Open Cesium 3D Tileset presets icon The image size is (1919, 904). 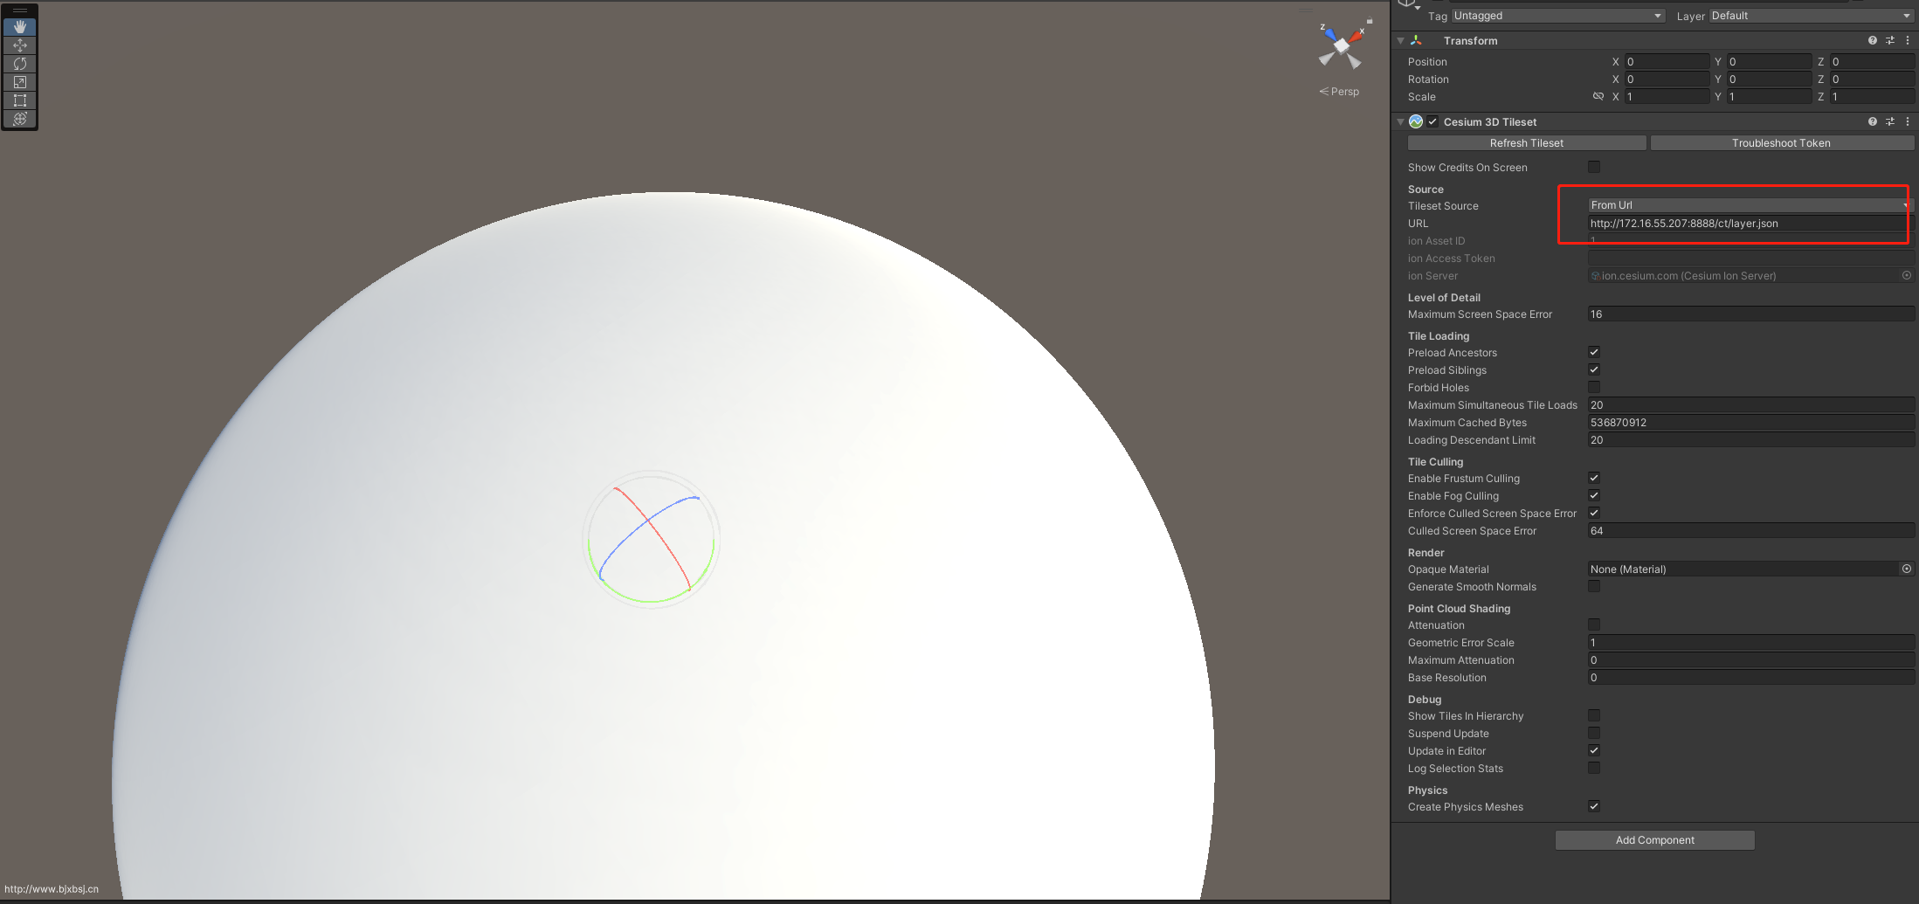[1890, 121]
